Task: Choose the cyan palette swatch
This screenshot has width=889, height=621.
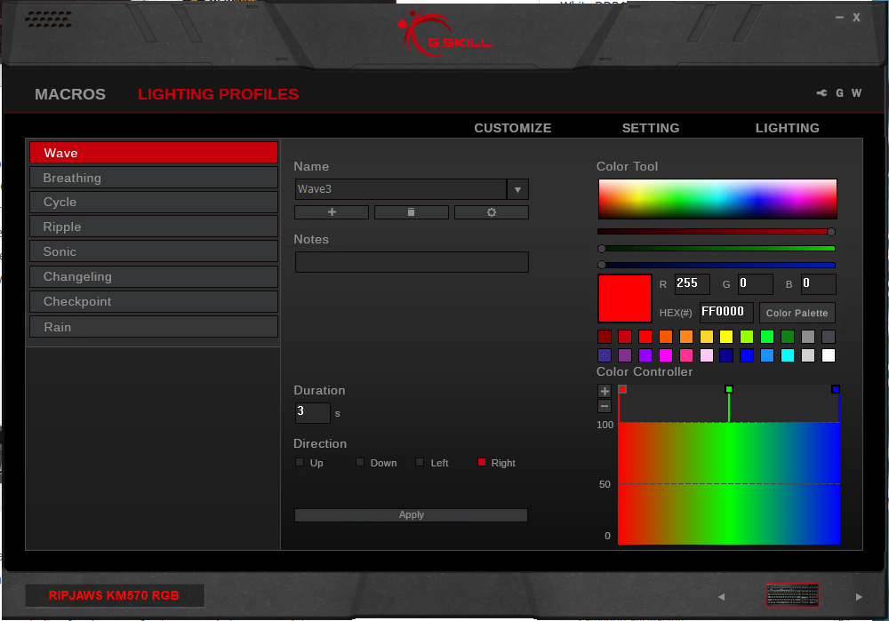Action: [x=788, y=355]
